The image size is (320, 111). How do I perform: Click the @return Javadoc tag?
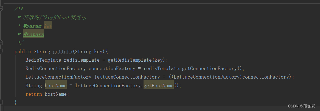click(33, 34)
